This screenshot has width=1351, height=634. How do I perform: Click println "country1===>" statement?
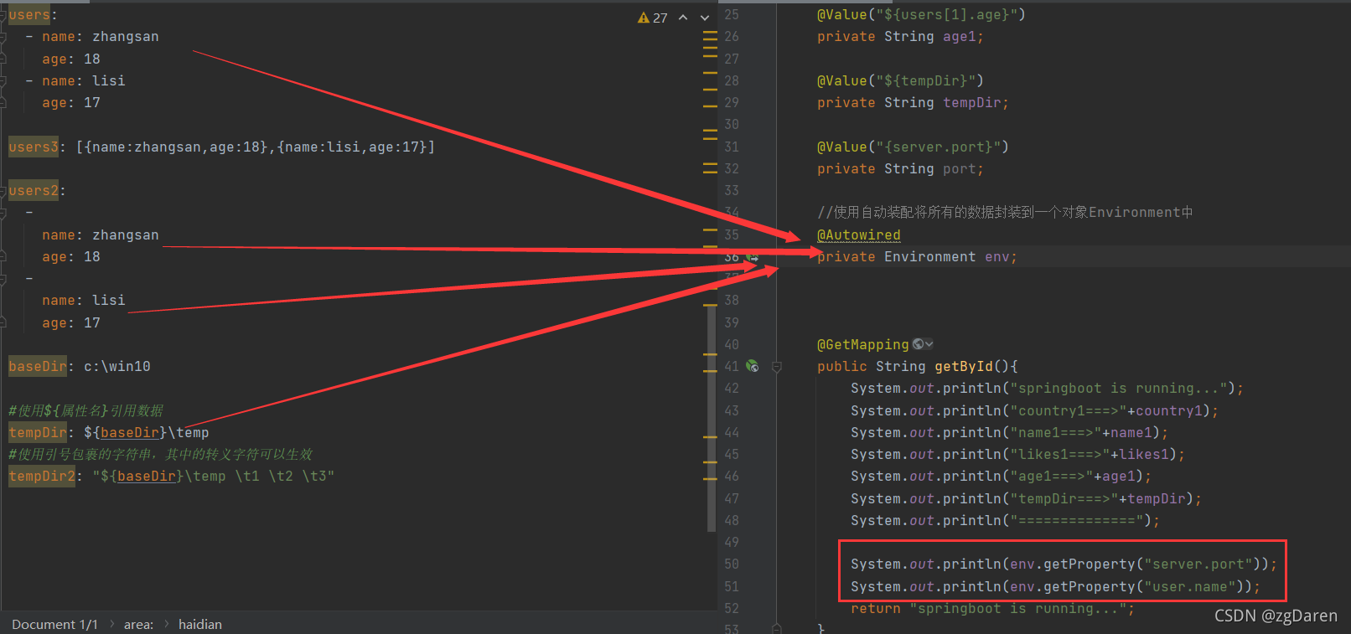point(1035,410)
